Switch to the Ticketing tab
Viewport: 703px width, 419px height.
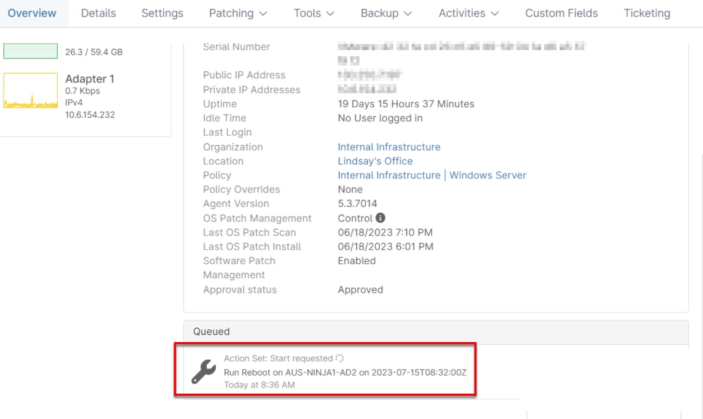pyautogui.click(x=647, y=13)
